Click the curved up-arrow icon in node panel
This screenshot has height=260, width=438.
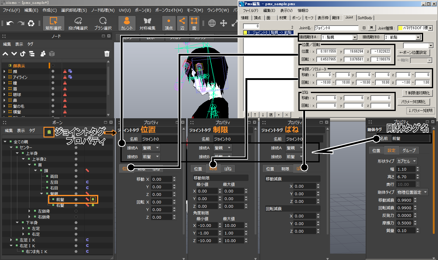[x=23, y=54]
